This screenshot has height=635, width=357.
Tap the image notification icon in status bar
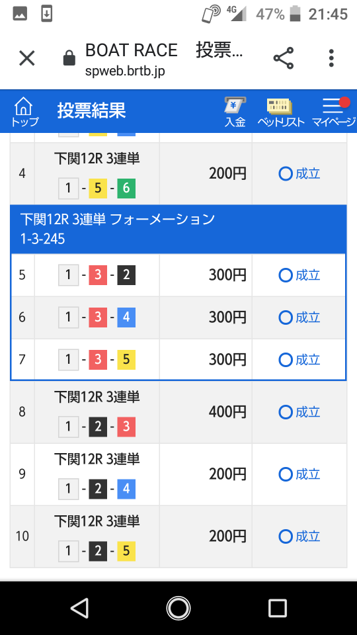[x=20, y=14]
